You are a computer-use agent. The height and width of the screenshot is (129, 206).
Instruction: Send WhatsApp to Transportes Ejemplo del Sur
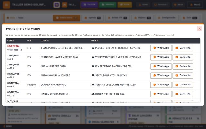161,48
